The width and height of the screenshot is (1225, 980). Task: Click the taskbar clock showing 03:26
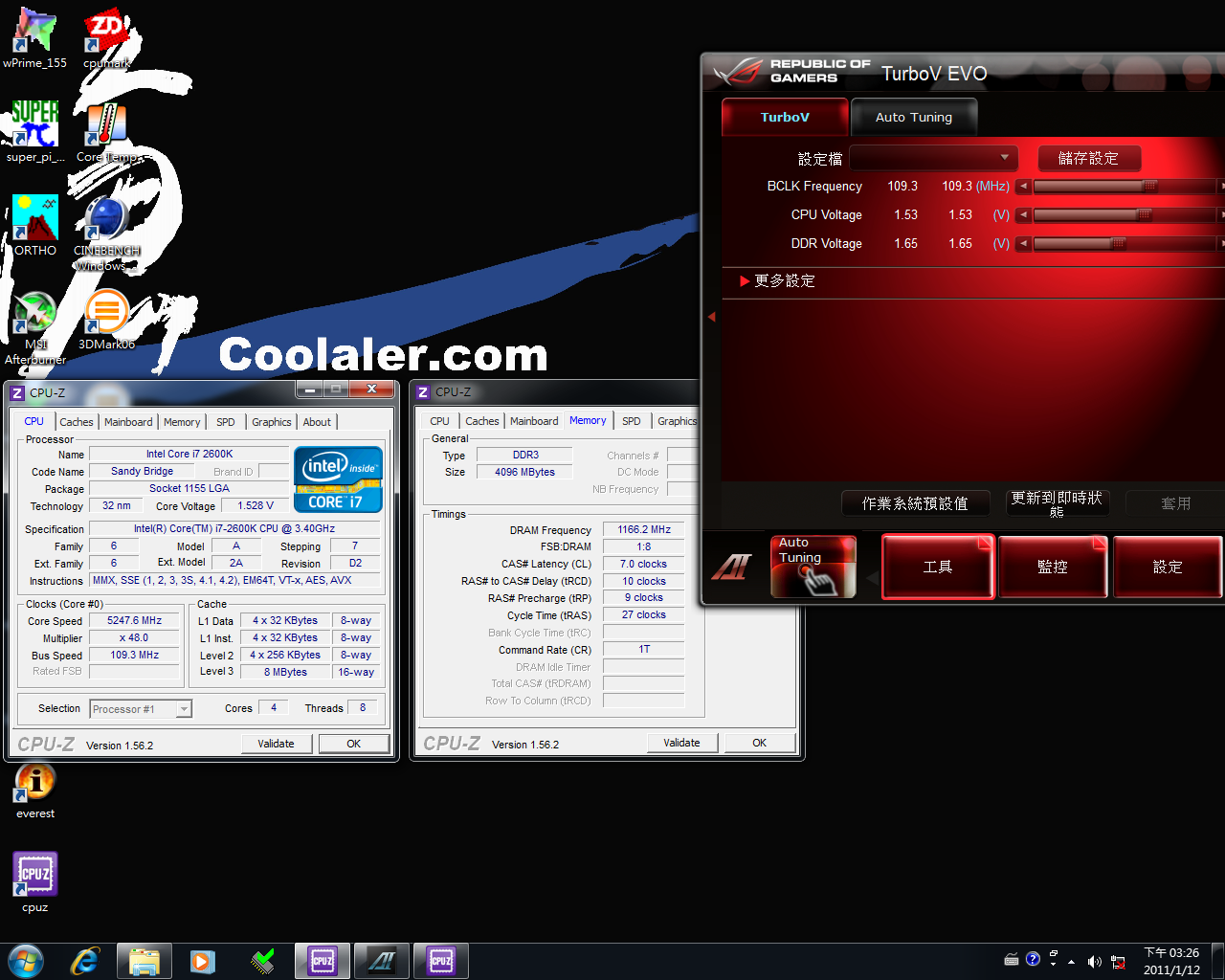pyautogui.click(x=1171, y=961)
